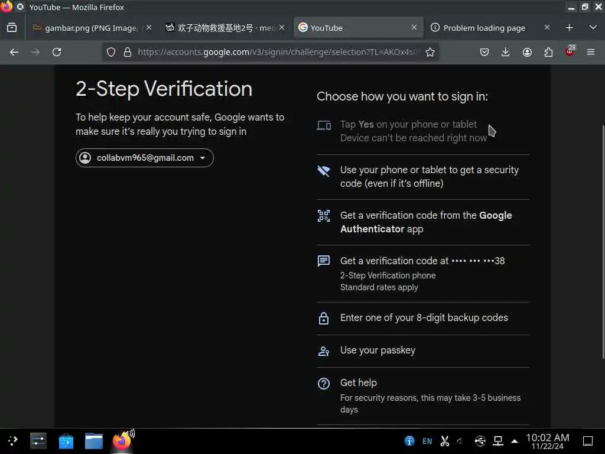Viewport: 605px width, 454px height.
Task: Open the system settings taskbar icon
Action: [38, 441]
